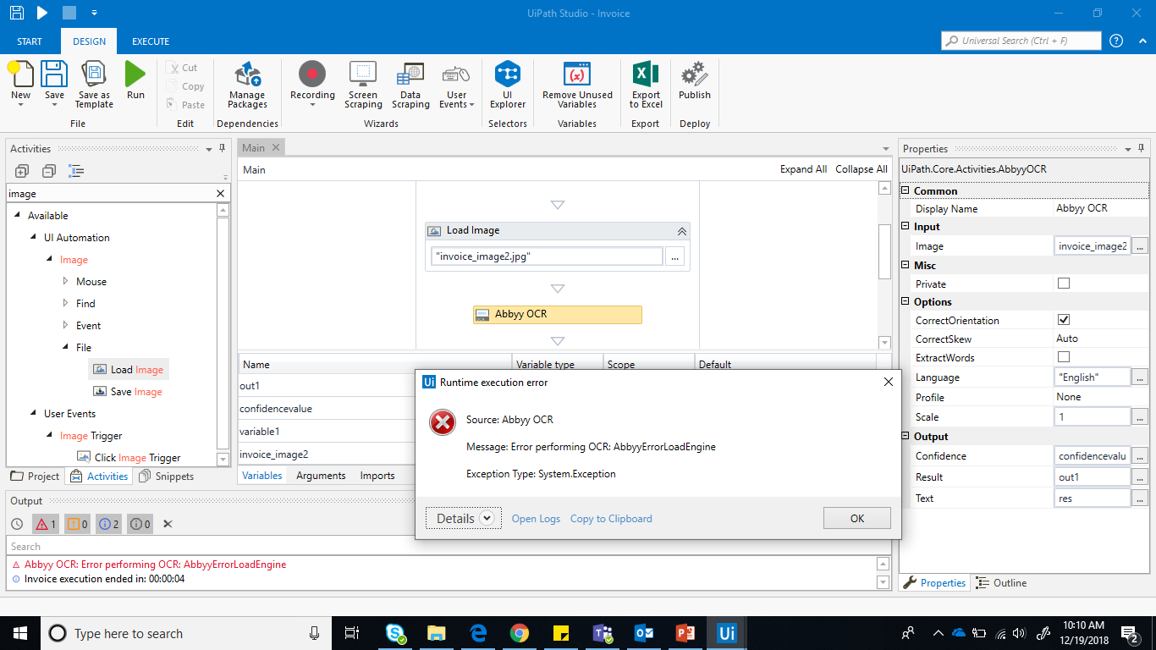Collapse the Output section in Properties
Viewport: 1156px width, 650px height.
(x=905, y=436)
